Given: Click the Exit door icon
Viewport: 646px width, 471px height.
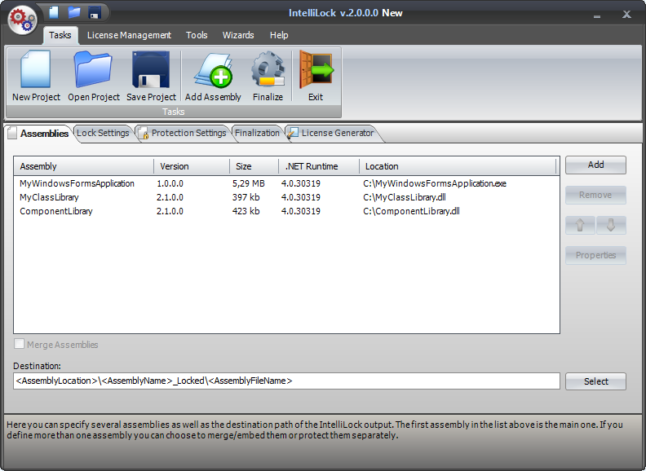Looking at the screenshot, I should [x=315, y=71].
